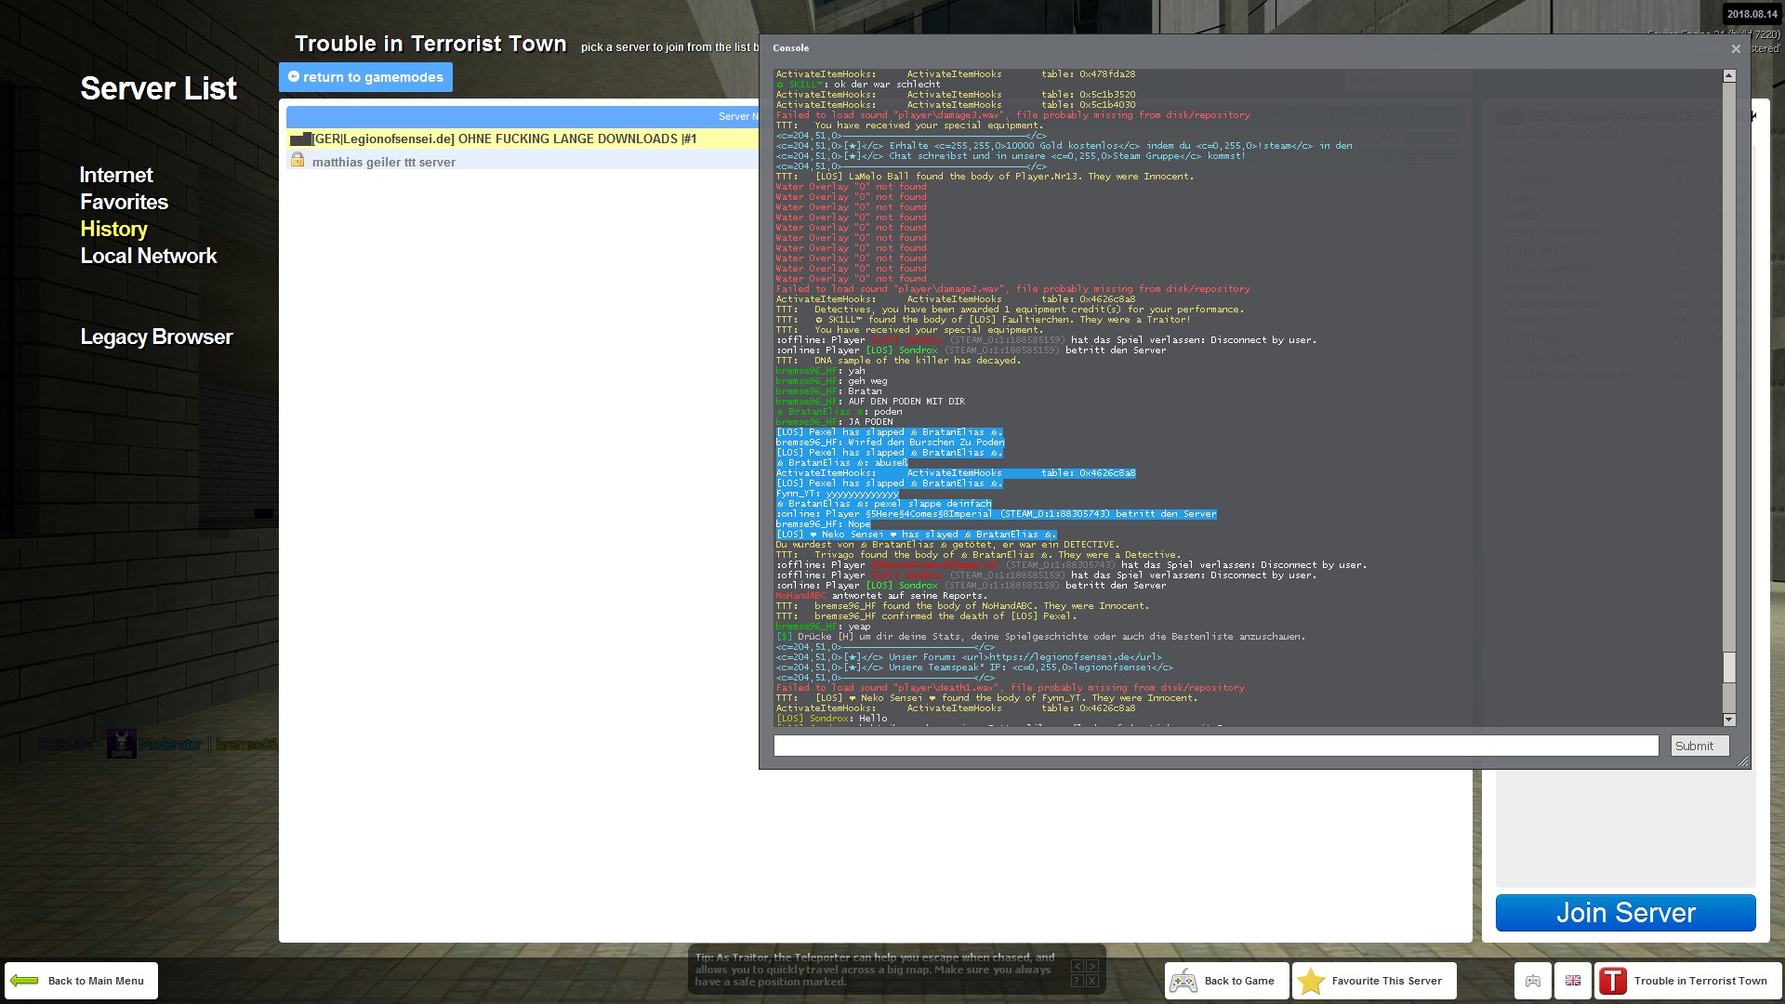Go Back to Main Menu
Screen dimensions: 1785x1004
coord(81,981)
